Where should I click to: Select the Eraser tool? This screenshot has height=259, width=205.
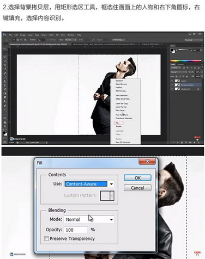coord(5,89)
